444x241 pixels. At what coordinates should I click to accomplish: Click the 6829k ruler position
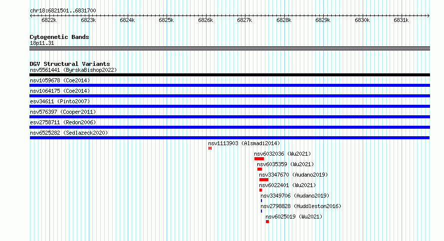[323, 20]
